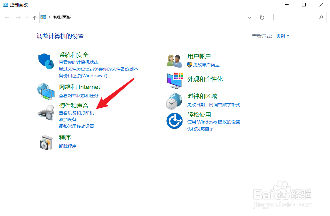The image size is (330, 216).
Task: Open 添加设备 link
Action: [x=68, y=119]
